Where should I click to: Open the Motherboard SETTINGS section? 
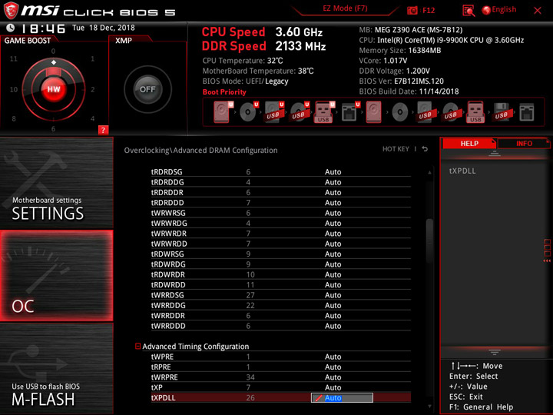coord(56,183)
